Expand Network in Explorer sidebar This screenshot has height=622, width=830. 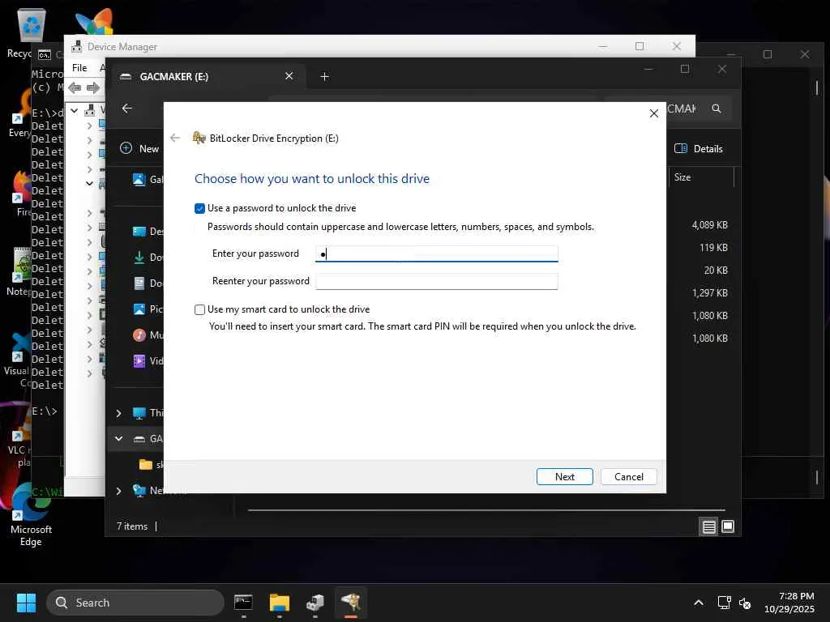pyautogui.click(x=118, y=491)
